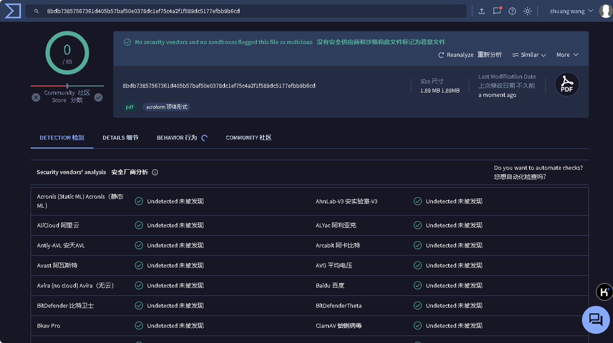Click the Antiy-AVL vendor name
613x343 pixels.
pyautogui.click(x=61, y=245)
